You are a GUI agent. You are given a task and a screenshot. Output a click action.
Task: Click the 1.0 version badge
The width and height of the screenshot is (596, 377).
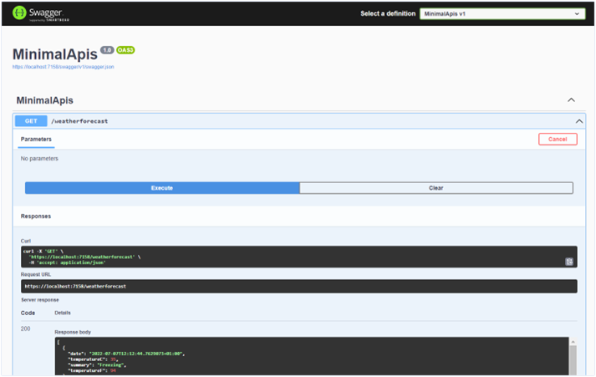pyautogui.click(x=107, y=50)
